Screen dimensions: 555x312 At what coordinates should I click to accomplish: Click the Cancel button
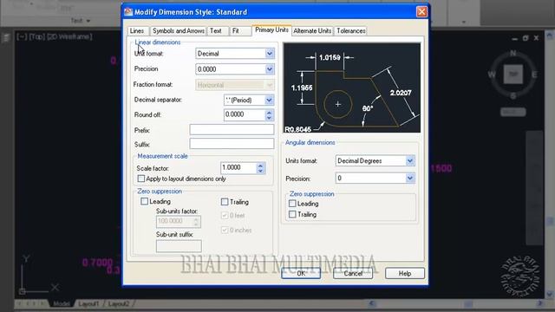pos(353,274)
